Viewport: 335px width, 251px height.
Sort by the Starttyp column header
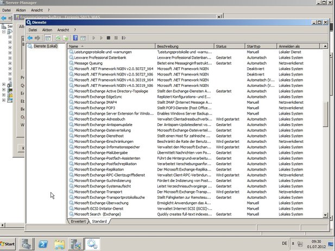[261, 46]
